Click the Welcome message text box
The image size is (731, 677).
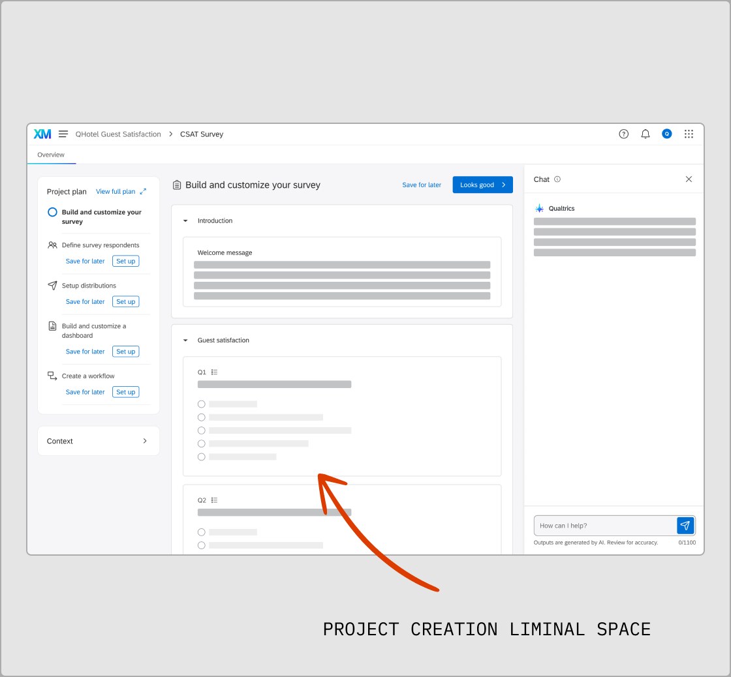coord(342,272)
